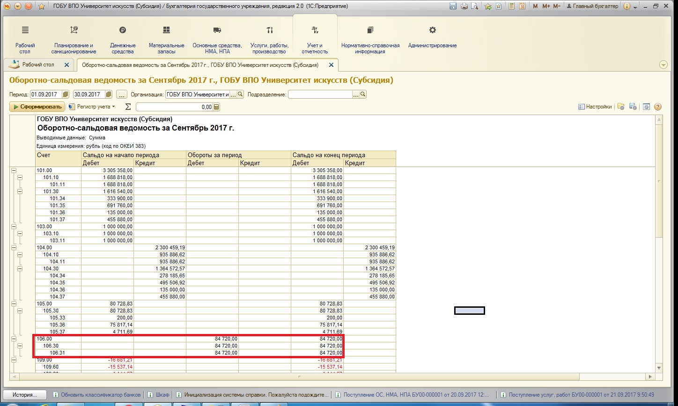Viewport: 678px width, 406px height.
Task: Open calendar picker for end date 30.09.2017
Action: point(108,94)
